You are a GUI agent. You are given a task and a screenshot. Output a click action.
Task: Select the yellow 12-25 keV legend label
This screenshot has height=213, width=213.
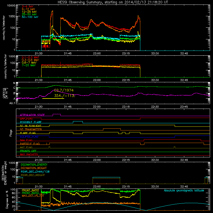[x=29, y=12]
